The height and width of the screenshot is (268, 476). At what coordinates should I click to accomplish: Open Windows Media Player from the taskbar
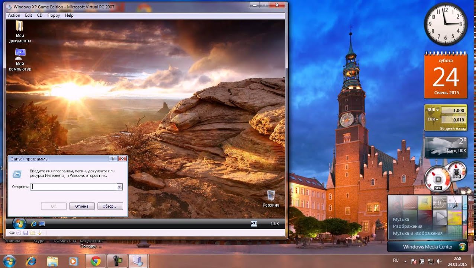pyautogui.click(x=74, y=261)
